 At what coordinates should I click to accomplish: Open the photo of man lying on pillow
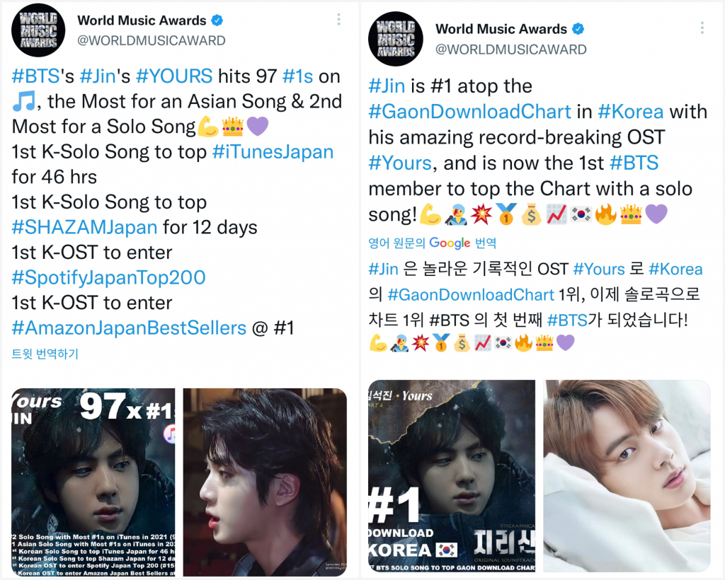[x=627, y=476]
